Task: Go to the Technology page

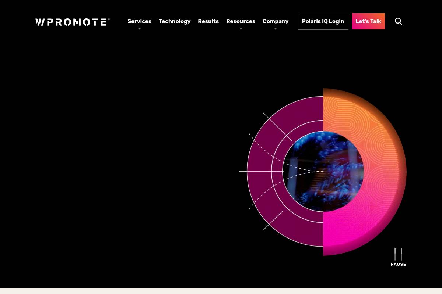Action: 175,21
